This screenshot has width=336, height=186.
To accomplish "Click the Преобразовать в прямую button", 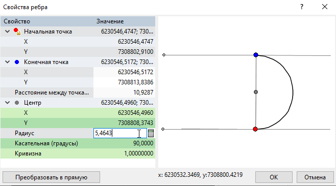I will tap(51, 177).
